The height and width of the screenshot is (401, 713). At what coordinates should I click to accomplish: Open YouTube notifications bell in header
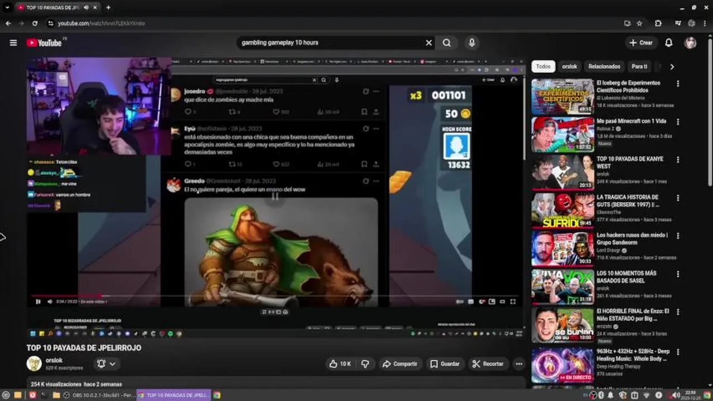tap(668, 43)
